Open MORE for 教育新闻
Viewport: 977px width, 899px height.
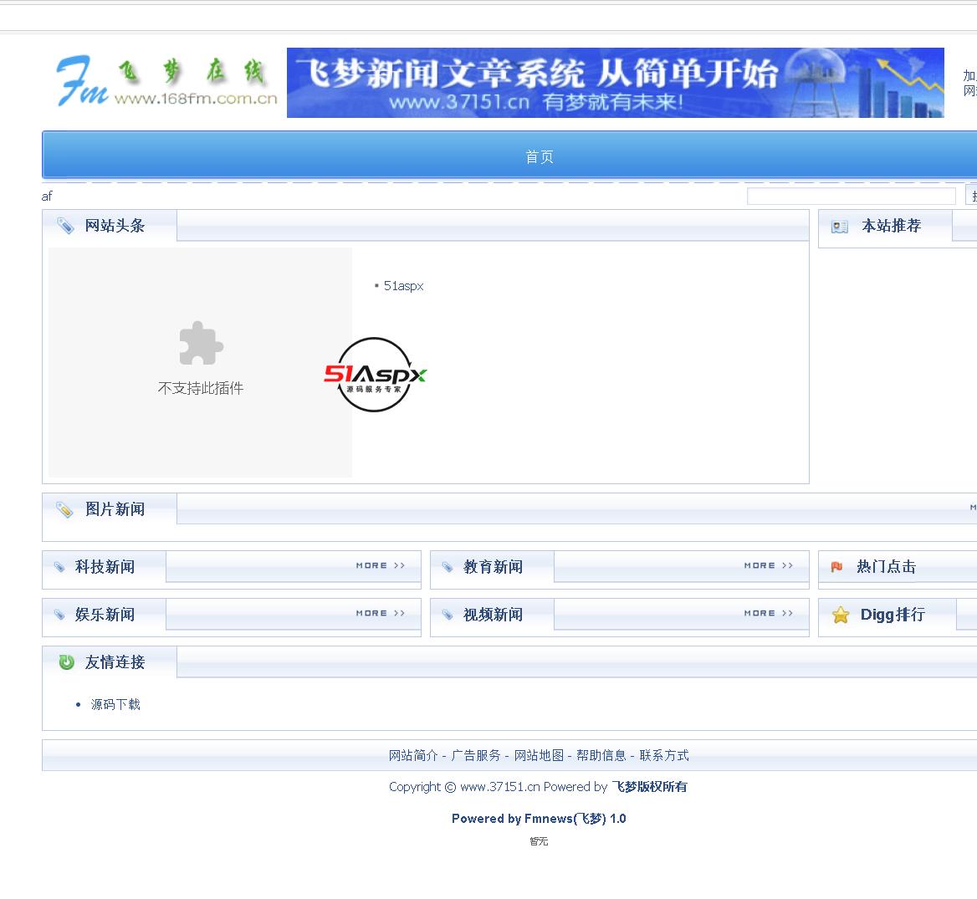point(769,565)
